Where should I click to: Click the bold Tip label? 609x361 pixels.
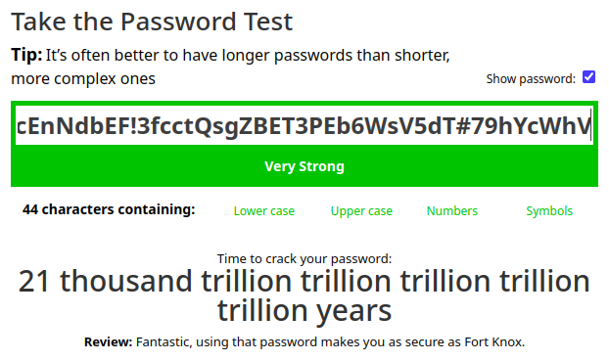point(26,55)
